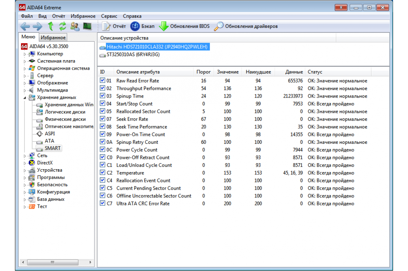
Task: Click the Безопасность shield icon
Action: click(32, 185)
